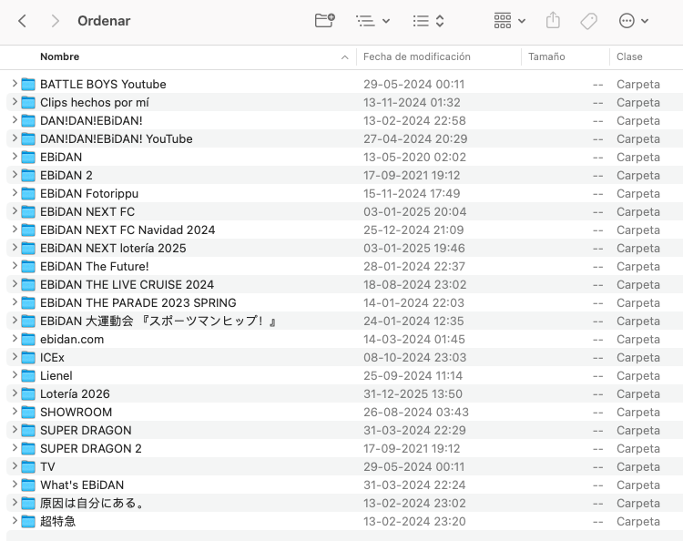Go back with the left arrow

coord(22,20)
